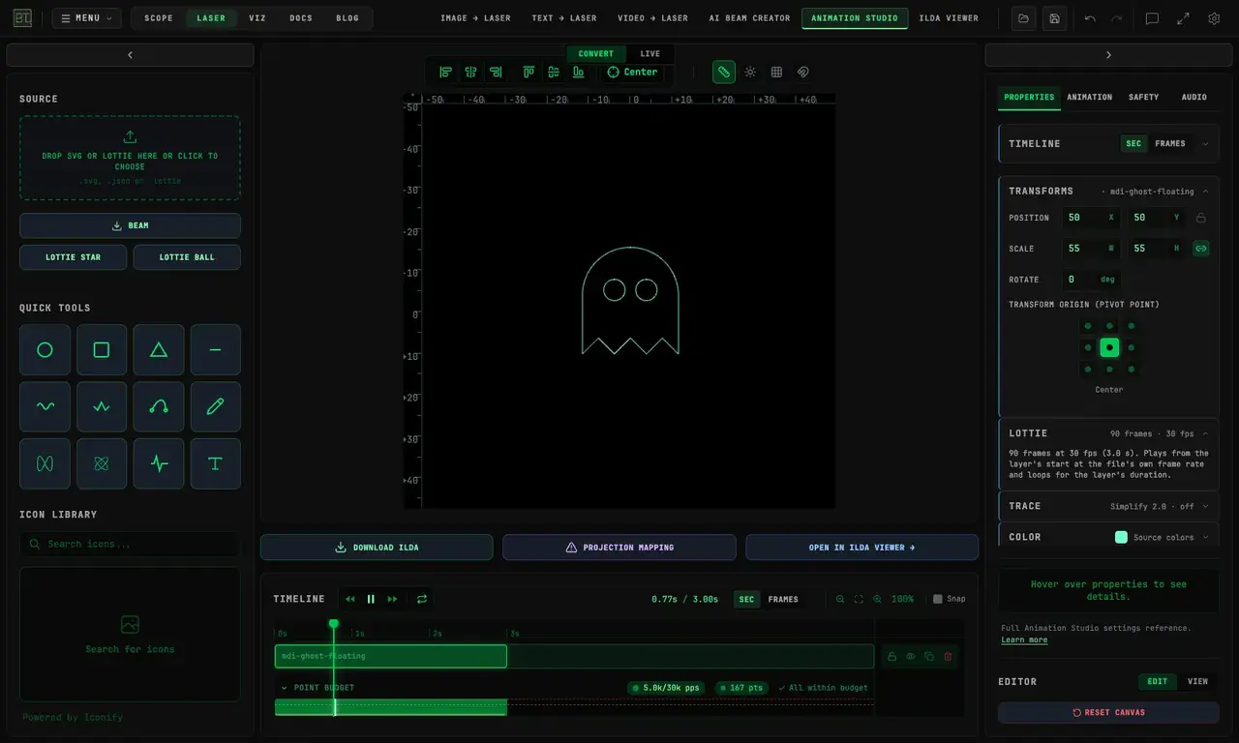This screenshot has height=743, width=1239.
Task: Expand the Trace section
Action: (1205, 506)
